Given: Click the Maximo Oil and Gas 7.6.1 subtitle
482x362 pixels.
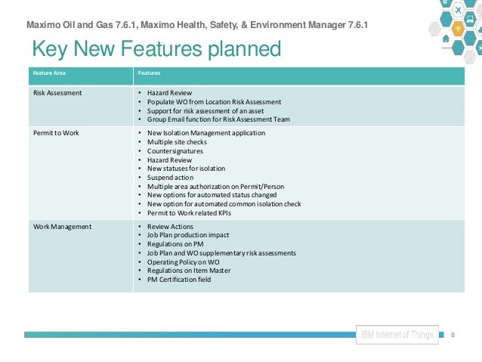Looking at the screenshot, I should pos(197,25).
